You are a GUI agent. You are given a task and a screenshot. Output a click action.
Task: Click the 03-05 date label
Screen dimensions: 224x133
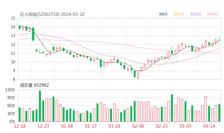pos(186,126)
